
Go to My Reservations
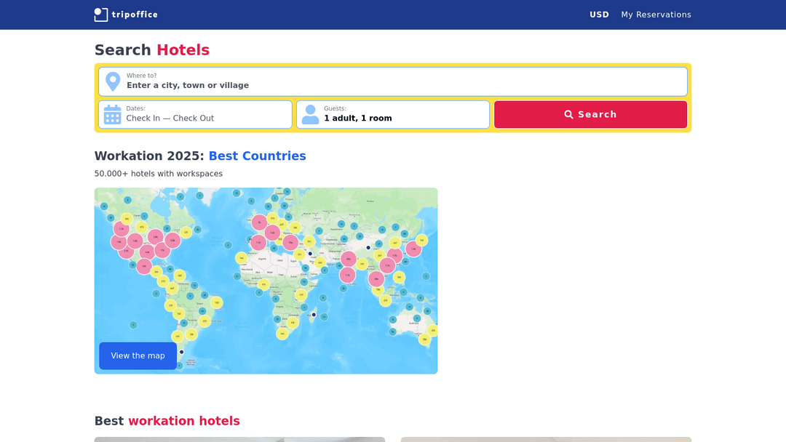(x=656, y=15)
